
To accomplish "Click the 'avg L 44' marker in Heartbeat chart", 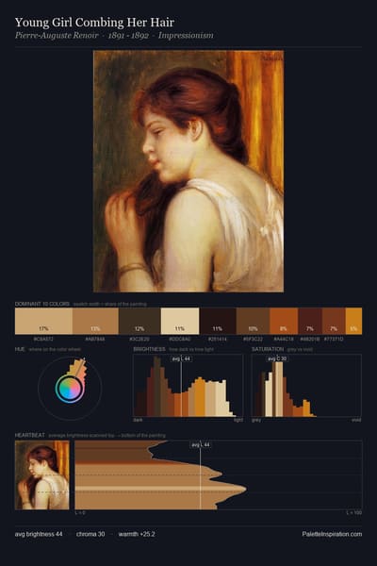I will 201,444.
